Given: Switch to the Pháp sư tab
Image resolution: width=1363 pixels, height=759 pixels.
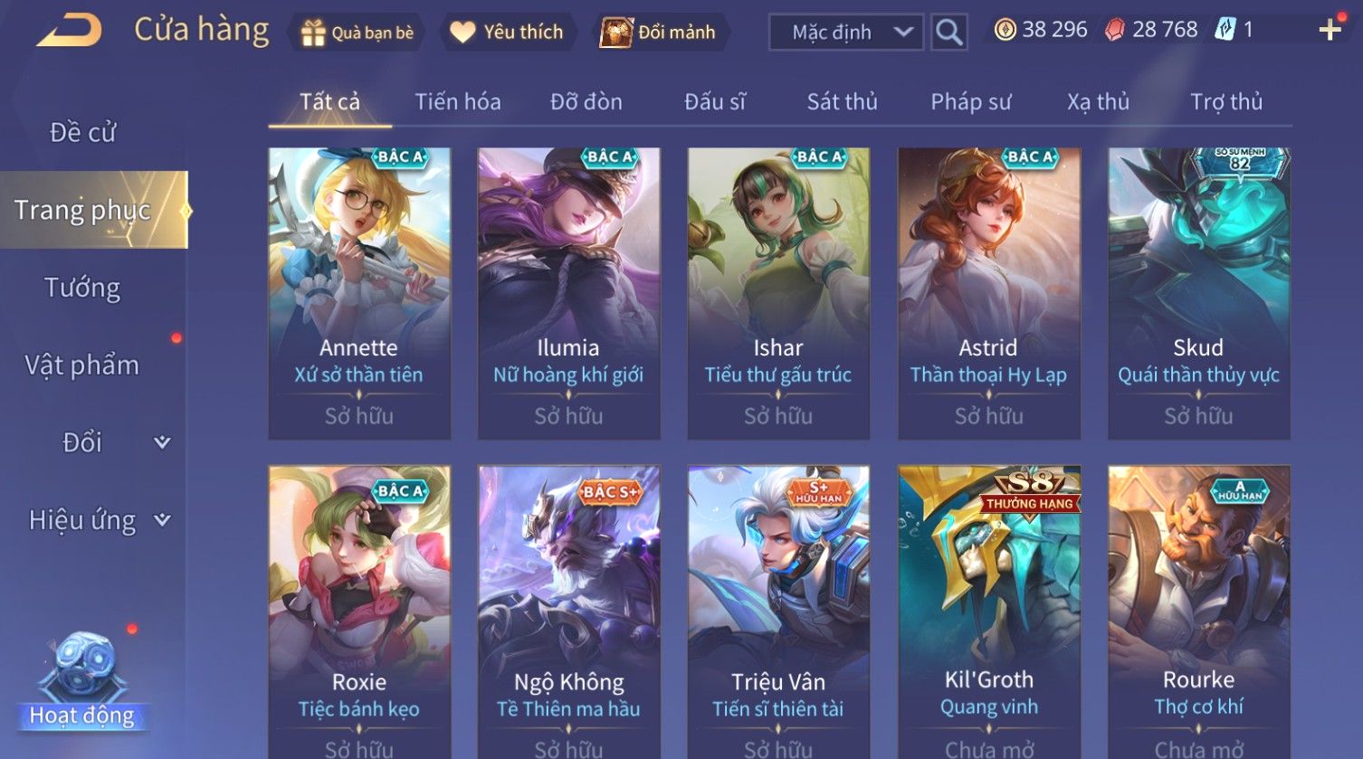Looking at the screenshot, I should pyautogui.click(x=970, y=102).
